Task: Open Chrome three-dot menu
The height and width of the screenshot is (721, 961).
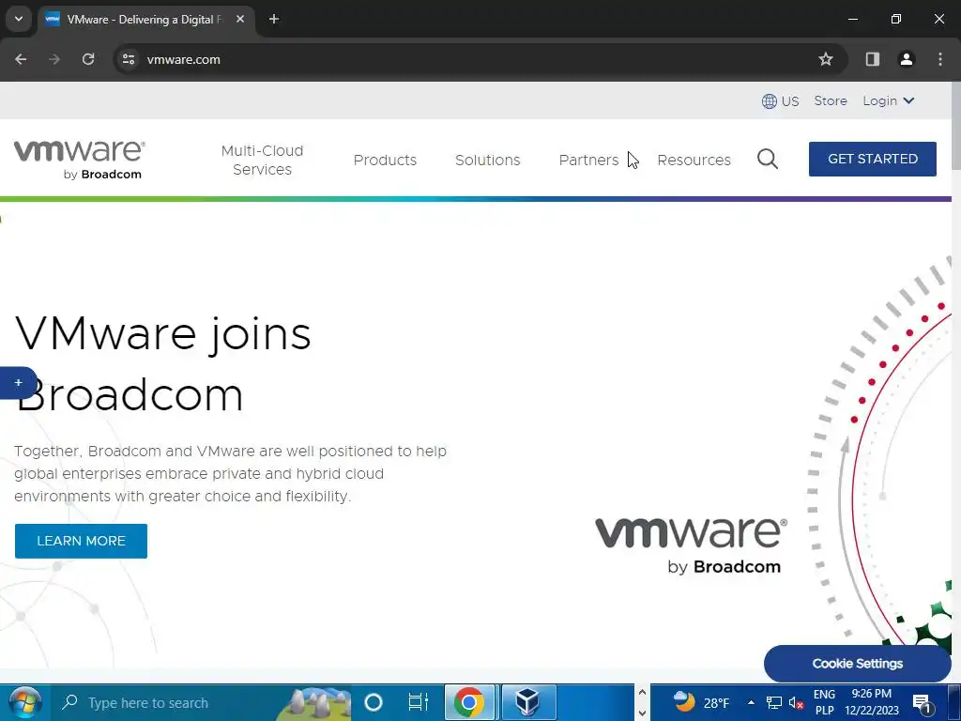Action: (940, 59)
